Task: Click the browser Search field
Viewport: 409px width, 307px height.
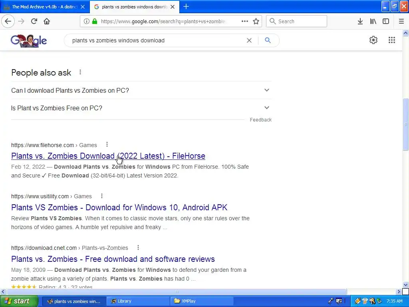Action: pyautogui.click(x=296, y=21)
